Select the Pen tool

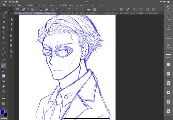[x=3, y=60]
